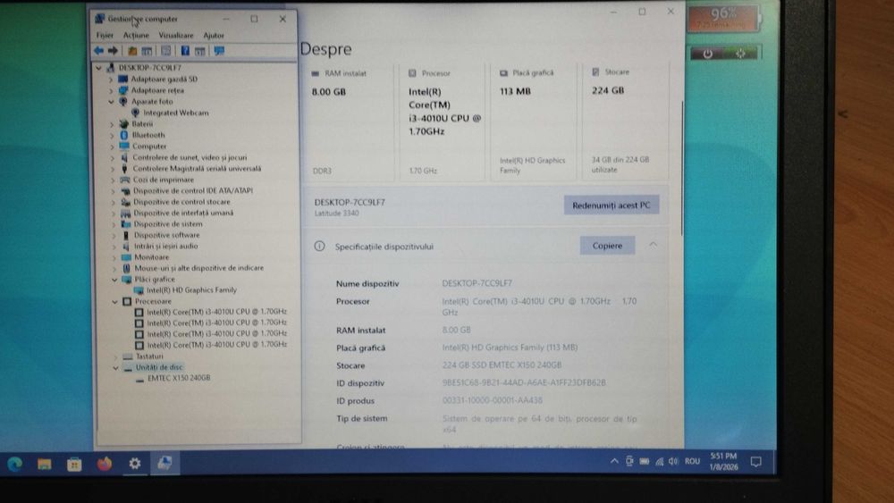Image resolution: width=894 pixels, height=503 pixels.
Task: Select Mouse-uri și alte dispozitive de indicare
Action: coord(198,268)
